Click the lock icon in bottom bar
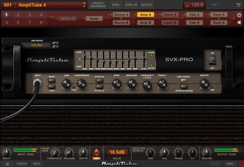Image resolution: width=244 pixels, height=167 pixels. (7, 164)
